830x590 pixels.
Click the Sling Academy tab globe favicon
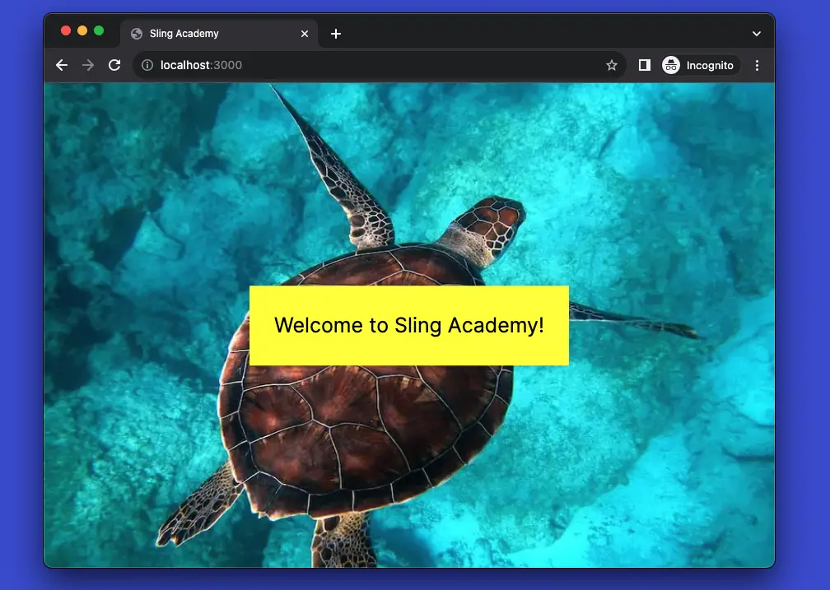pos(137,34)
